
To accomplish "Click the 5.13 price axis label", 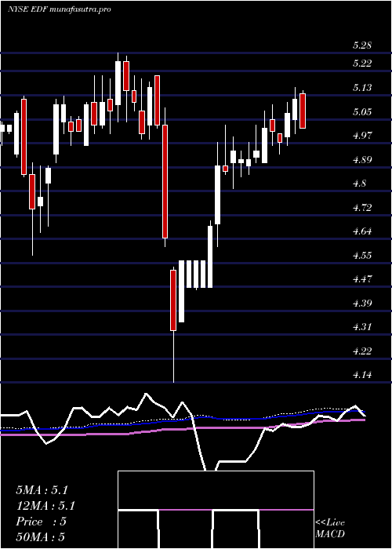I will 362,88.
